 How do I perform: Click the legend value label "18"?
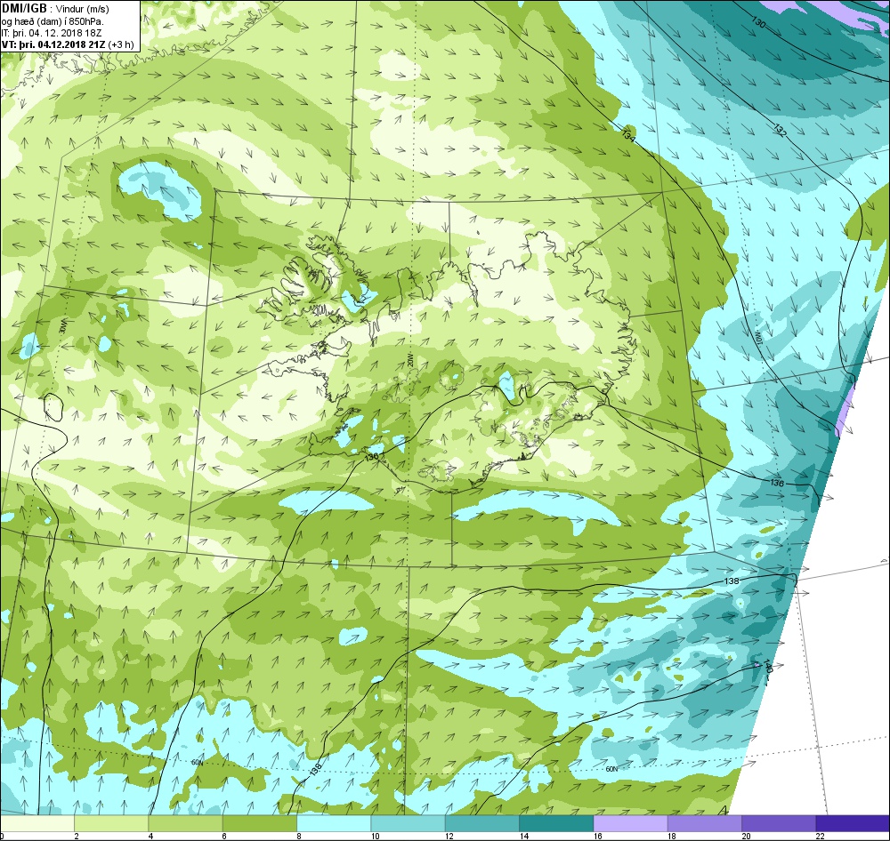tap(672, 836)
